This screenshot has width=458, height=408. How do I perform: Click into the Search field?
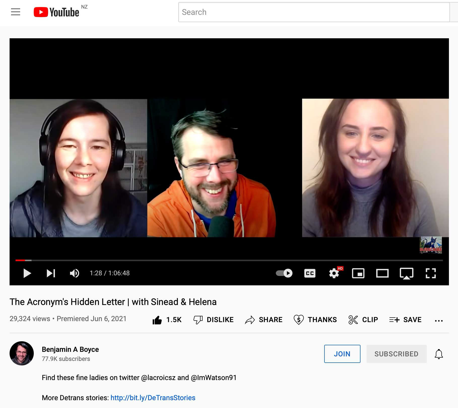pos(314,12)
